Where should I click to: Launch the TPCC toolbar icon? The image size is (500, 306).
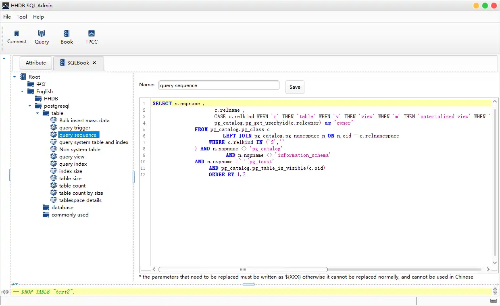(x=92, y=34)
